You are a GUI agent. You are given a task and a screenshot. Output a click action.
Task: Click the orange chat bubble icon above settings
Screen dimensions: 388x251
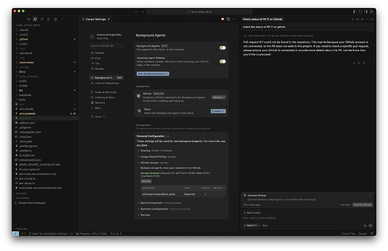click(223, 19)
